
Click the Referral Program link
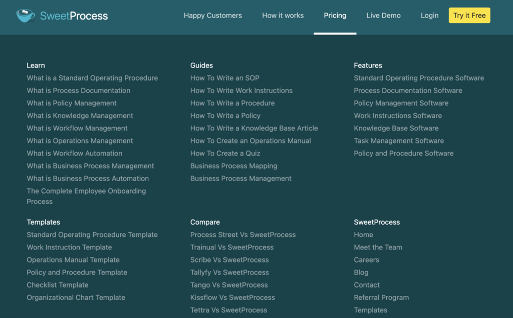pyautogui.click(x=381, y=297)
